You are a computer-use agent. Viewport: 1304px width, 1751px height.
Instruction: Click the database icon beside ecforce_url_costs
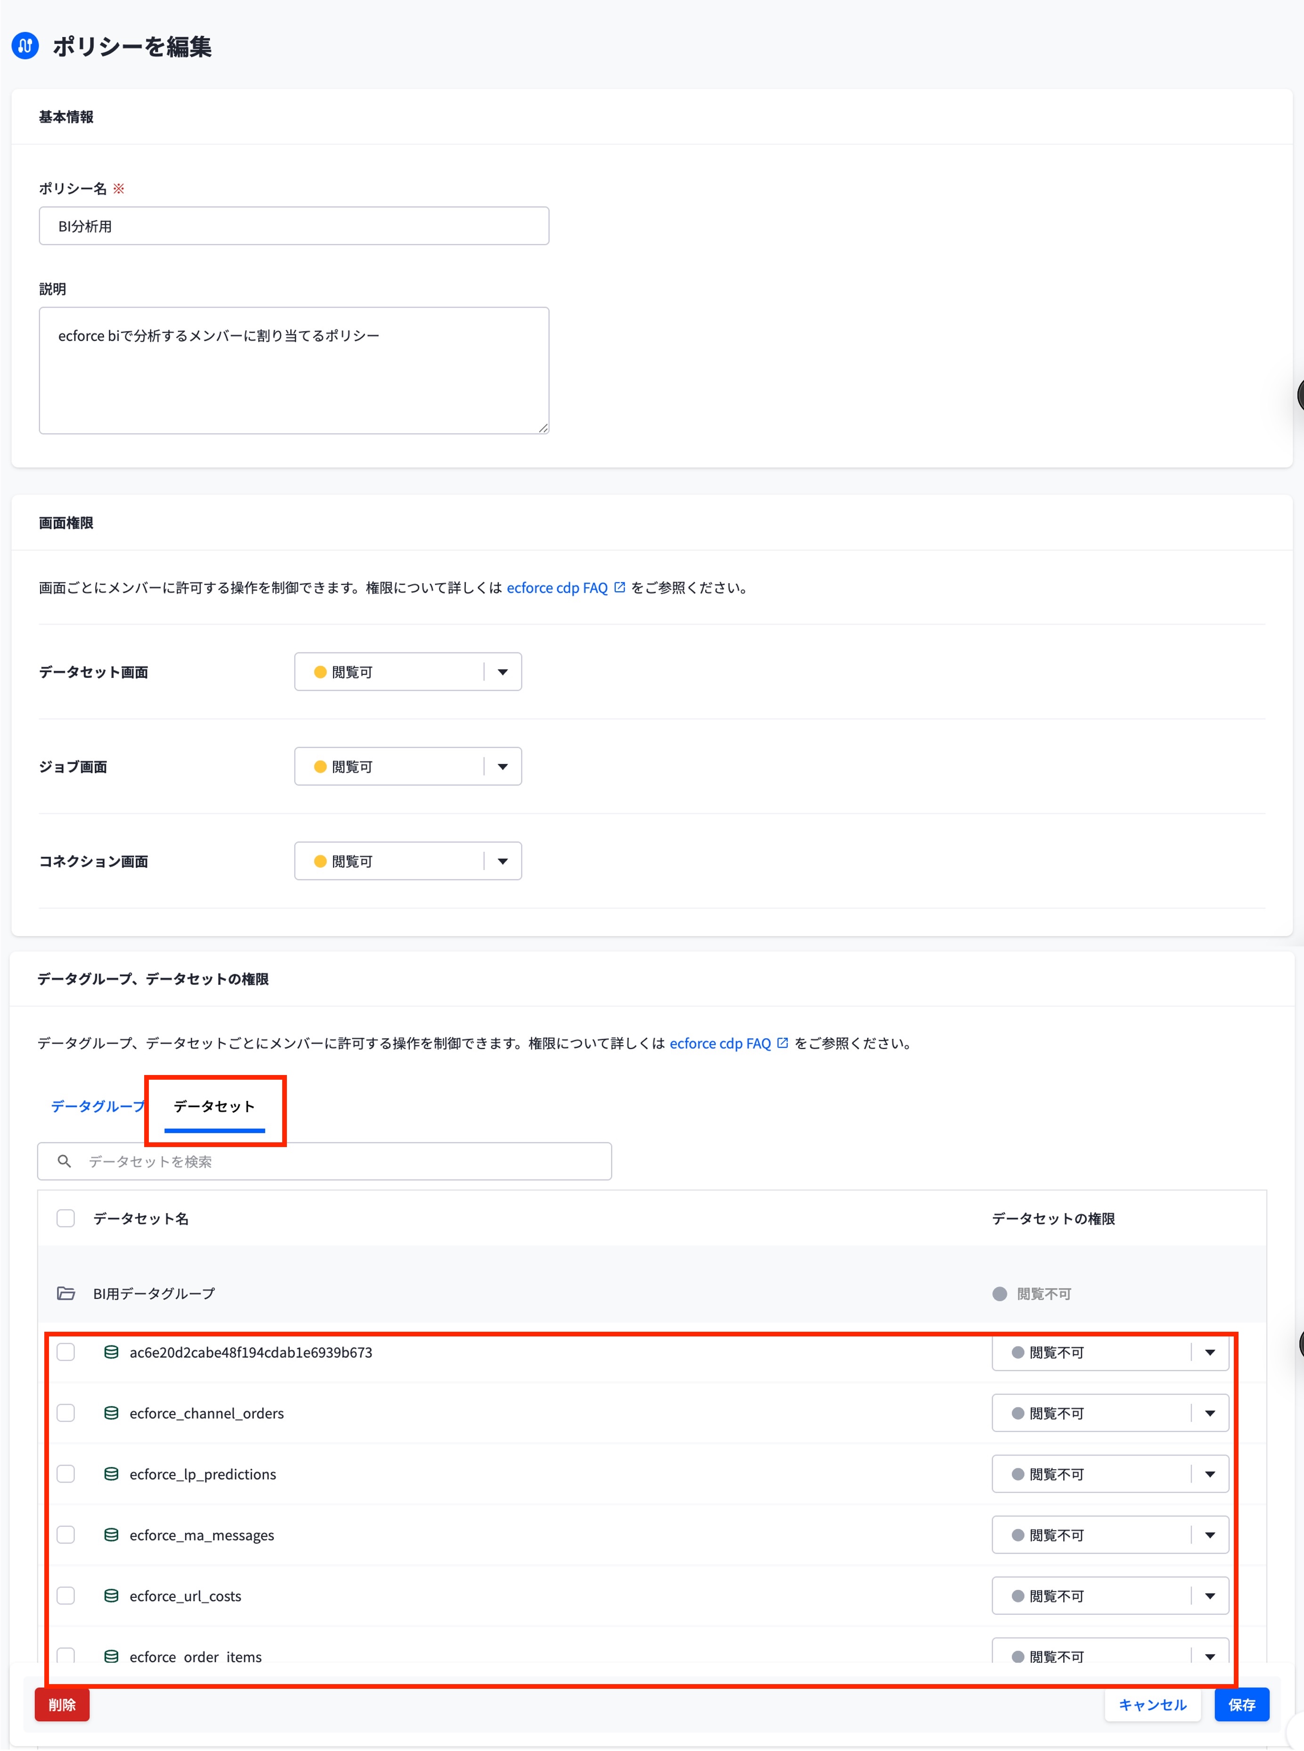point(111,1595)
